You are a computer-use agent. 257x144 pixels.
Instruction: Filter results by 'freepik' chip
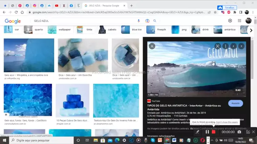tap(157, 30)
